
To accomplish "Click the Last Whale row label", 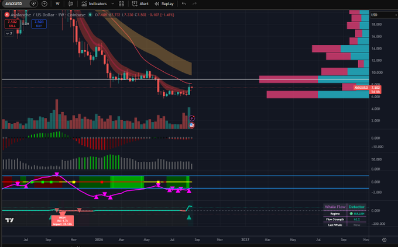I will pyautogui.click(x=335, y=225).
